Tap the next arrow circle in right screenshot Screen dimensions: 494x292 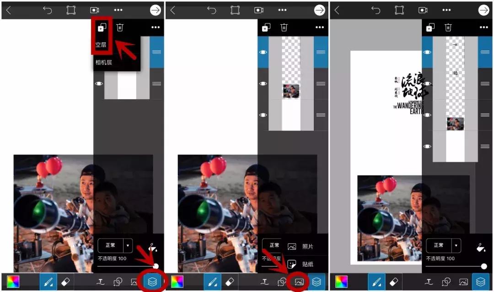(x=483, y=10)
